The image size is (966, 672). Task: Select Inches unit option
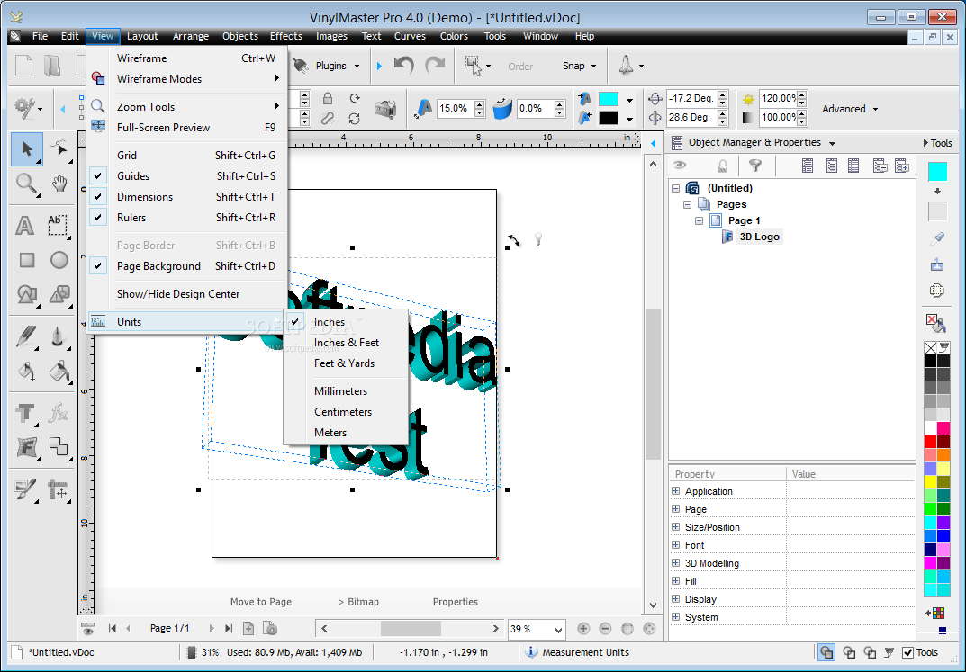(x=346, y=322)
